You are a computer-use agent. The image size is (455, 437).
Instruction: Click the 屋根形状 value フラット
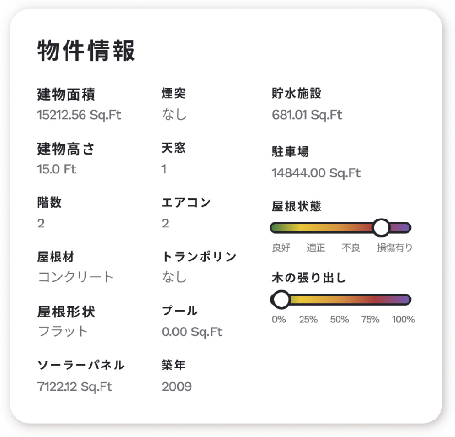[x=63, y=331]
